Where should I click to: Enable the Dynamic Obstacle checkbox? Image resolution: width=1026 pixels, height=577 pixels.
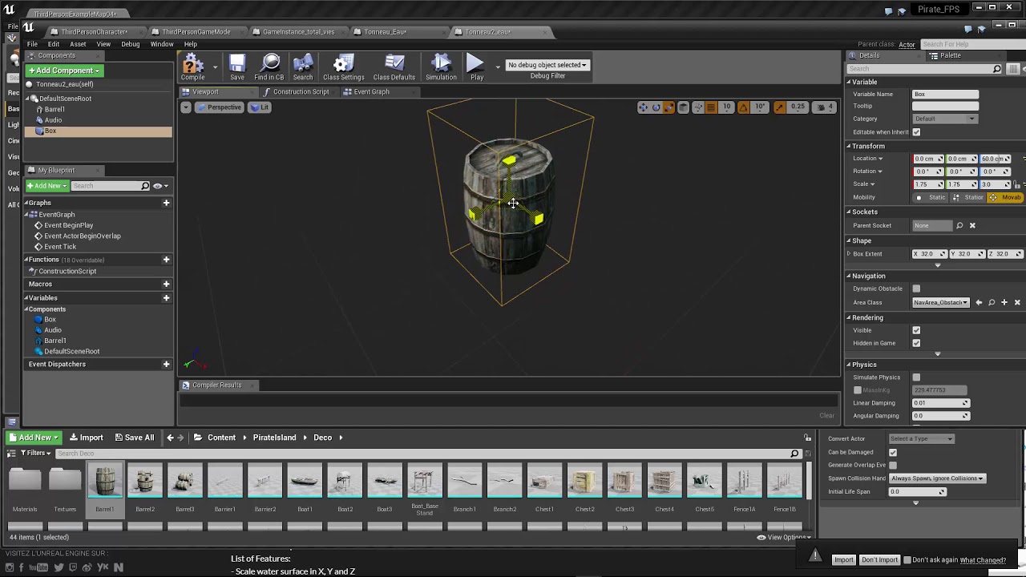(916, 288)
